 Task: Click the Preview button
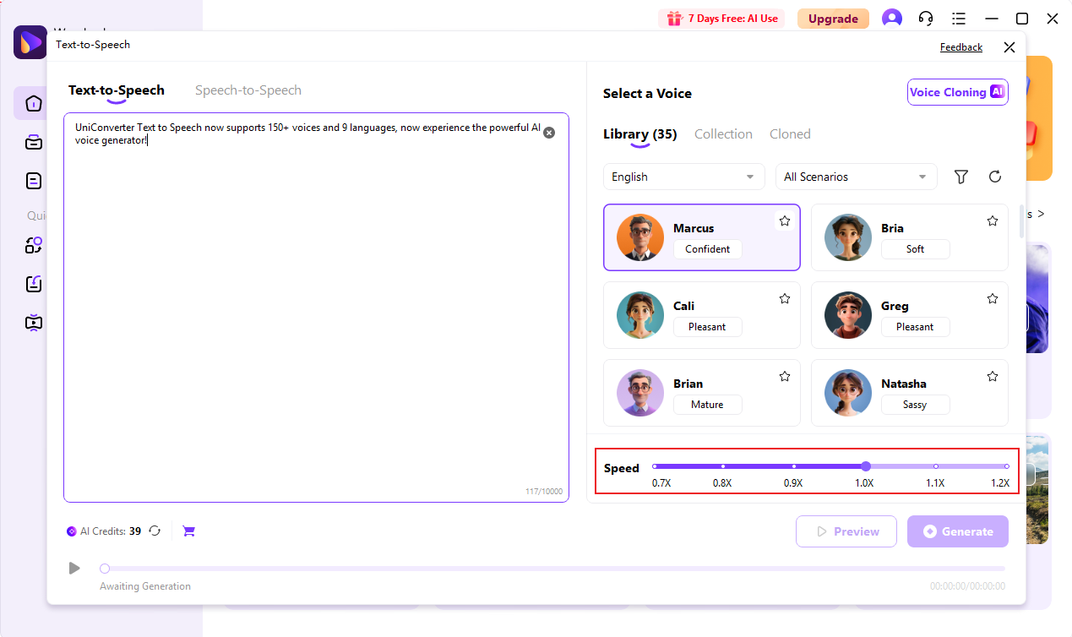coord(846,531)
